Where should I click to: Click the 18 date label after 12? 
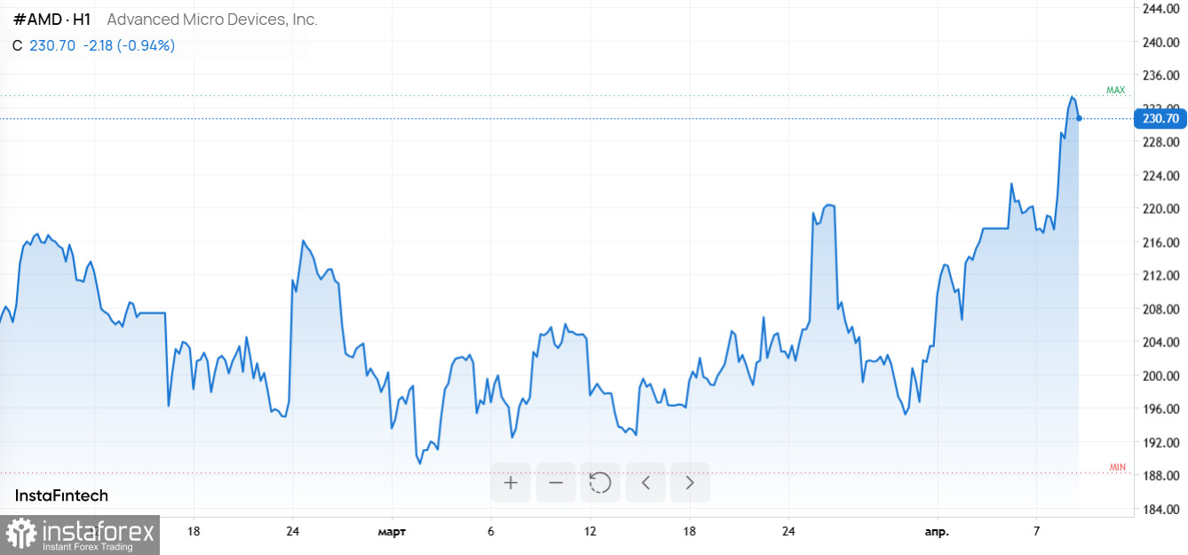[x=689, y=531]
